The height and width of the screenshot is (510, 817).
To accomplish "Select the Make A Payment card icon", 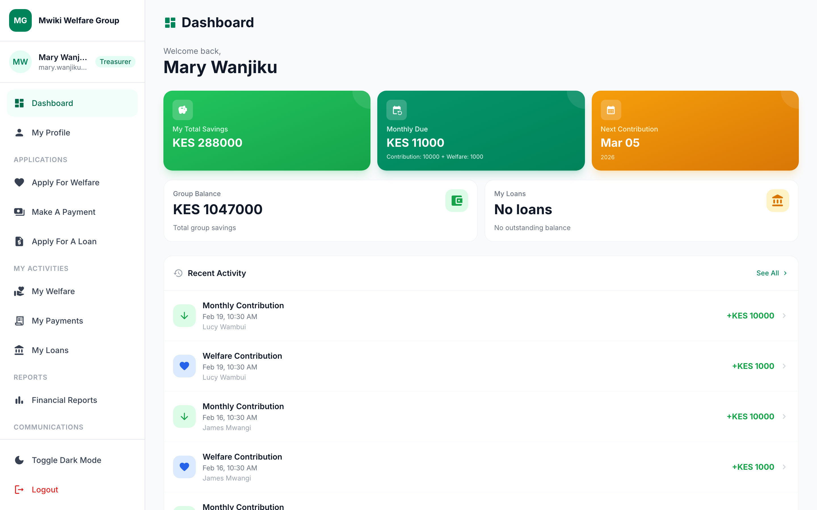I will (19, 212).
